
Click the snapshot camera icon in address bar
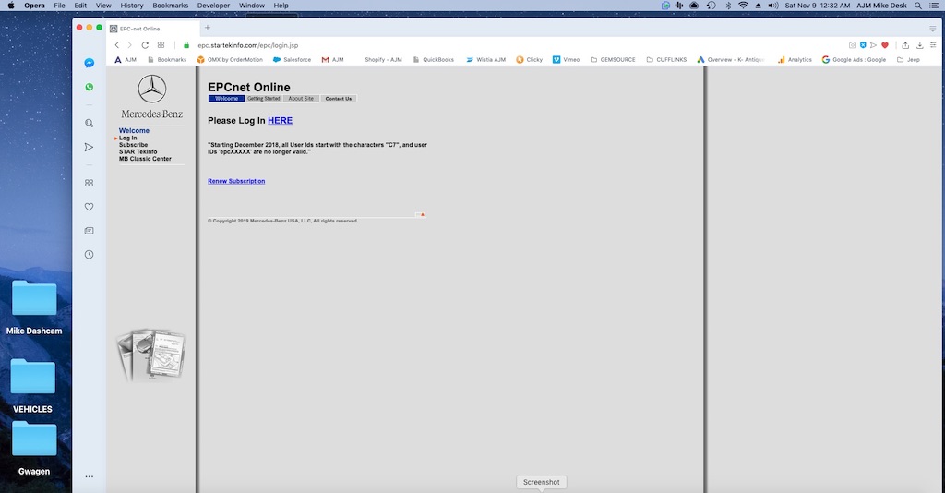point(853,45)
